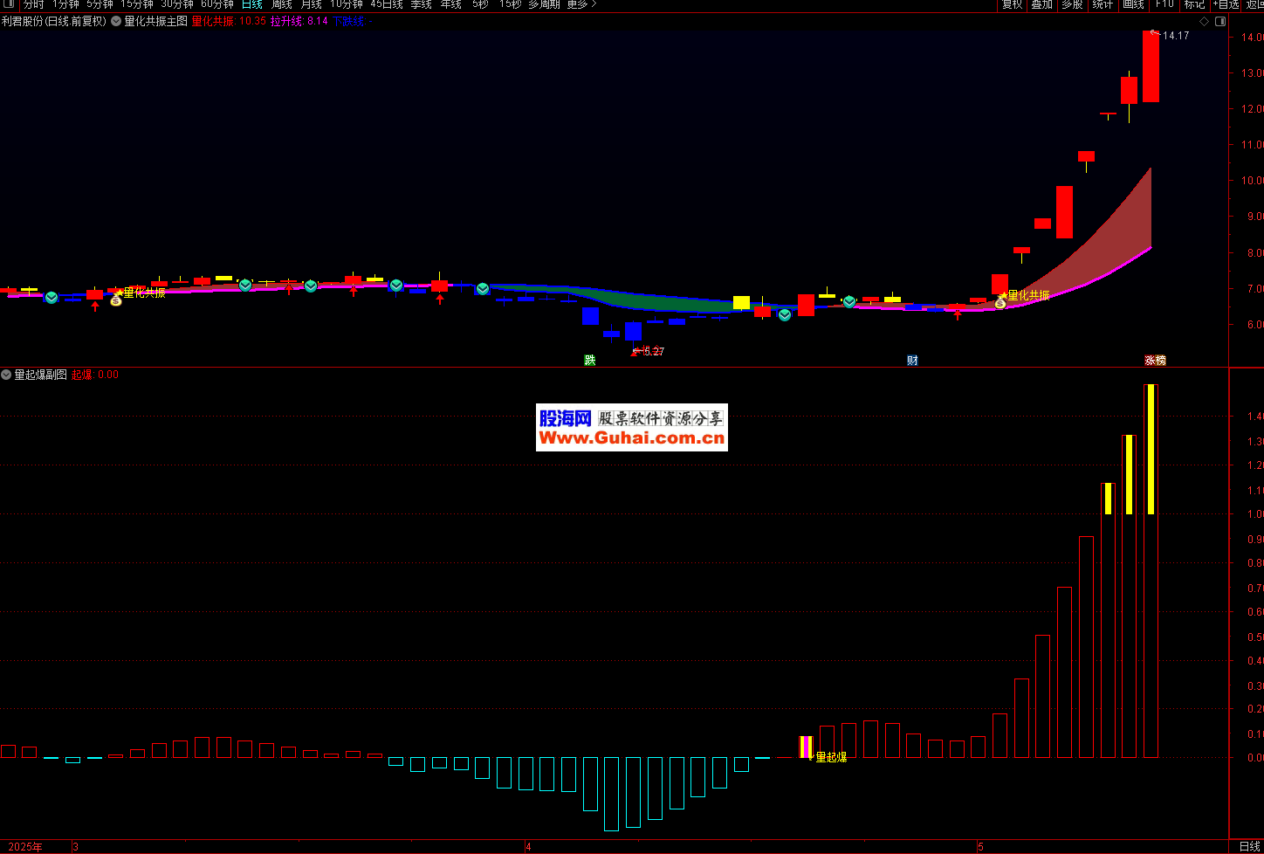Click money bag icon beside the rightmost 量化共振 label
Image resolution: width=1264 pixels, height=854 pixels.
pos(1000,302)
